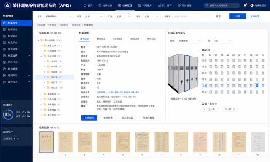Expand the 1978年 tree node arrow
The width and height of the screenshot is (270, 162).
(x=44, y=62)
